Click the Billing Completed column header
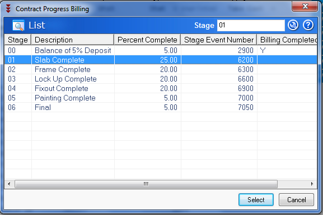Screen dimensions: 323x215 point(287,40)
